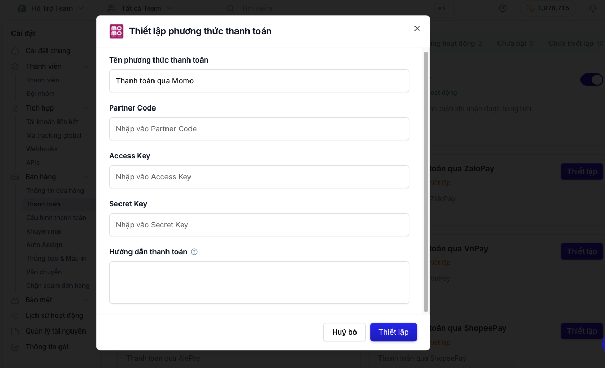Click the dialog's vertical scrollbar

click(426, 181)
